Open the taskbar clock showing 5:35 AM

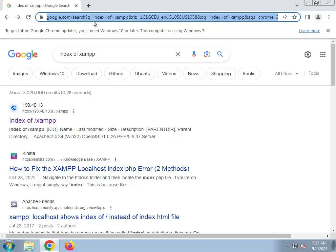tap(319, 246)
